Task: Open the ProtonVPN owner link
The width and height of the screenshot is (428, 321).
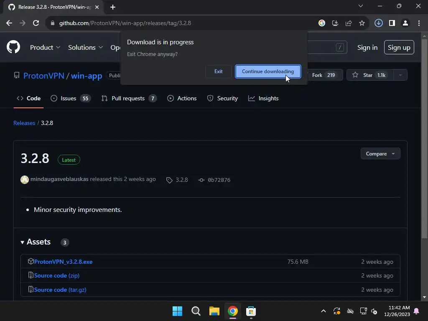Action: (43, 76)
